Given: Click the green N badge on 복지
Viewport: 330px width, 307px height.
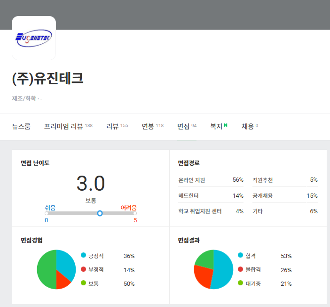Looking at the screenshot, I should click(225, 125).
